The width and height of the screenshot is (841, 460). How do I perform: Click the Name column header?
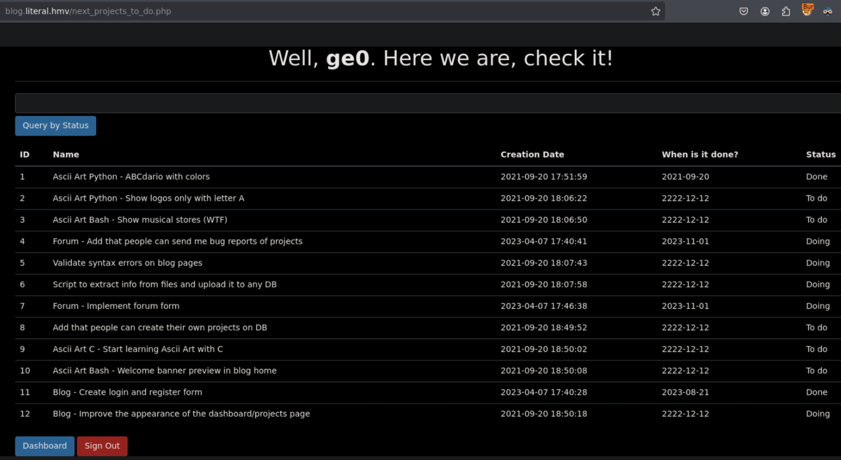[66, 155]
